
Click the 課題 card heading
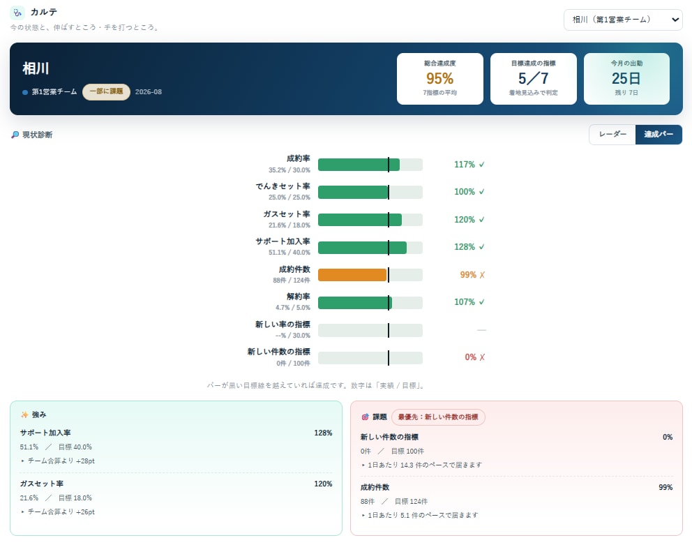(379, 417)
